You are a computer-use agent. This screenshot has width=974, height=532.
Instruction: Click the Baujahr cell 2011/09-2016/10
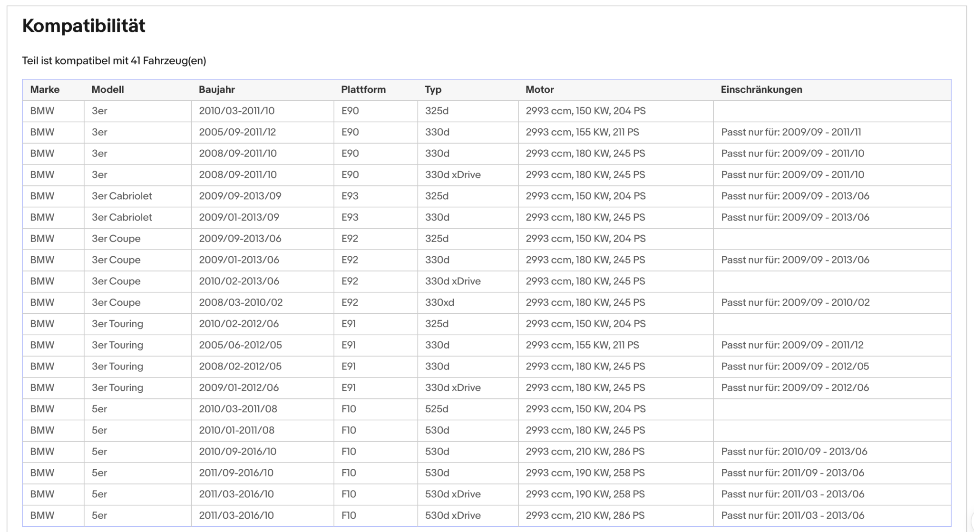coord(236,473)
